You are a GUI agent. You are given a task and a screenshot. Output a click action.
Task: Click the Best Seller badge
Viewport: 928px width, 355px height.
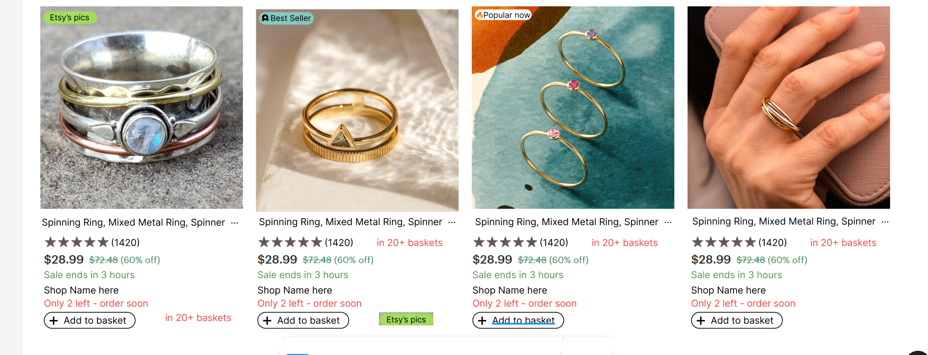pyautogui.click(x=286, y=18)
